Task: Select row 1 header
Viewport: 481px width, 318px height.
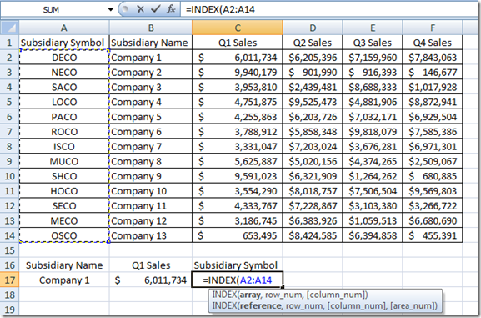Action: (9, 43)
